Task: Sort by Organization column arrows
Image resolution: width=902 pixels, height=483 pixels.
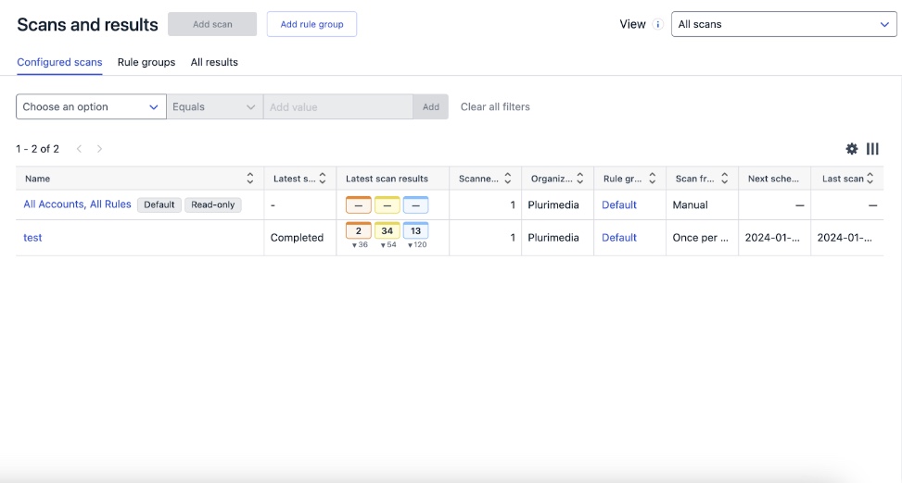Action: pos(580,179)
